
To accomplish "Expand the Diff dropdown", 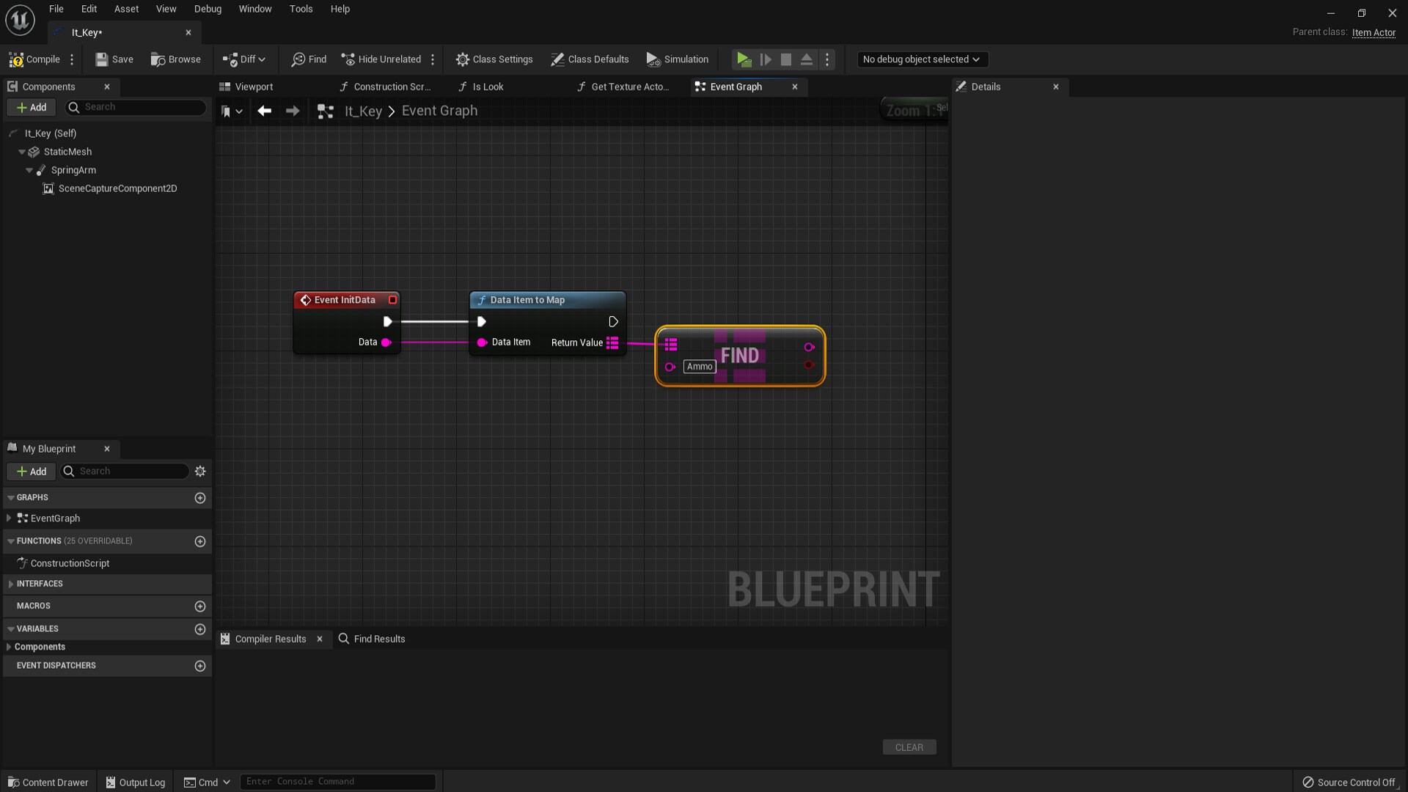I will [261, 59].
